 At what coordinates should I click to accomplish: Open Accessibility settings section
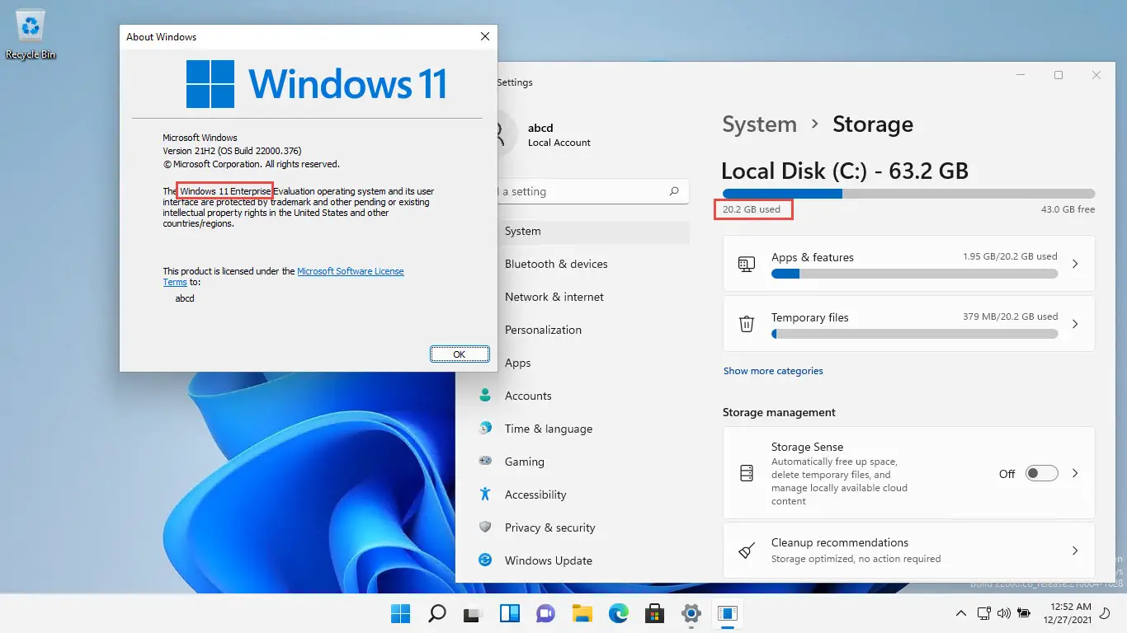click(x=535, y=495)
